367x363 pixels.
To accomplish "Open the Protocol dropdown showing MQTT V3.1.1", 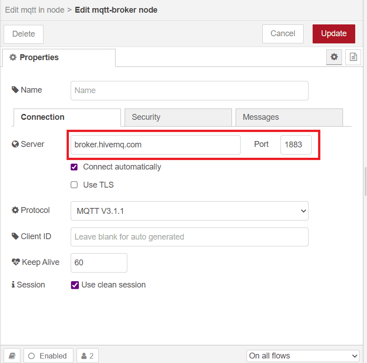I will point(189,211).
